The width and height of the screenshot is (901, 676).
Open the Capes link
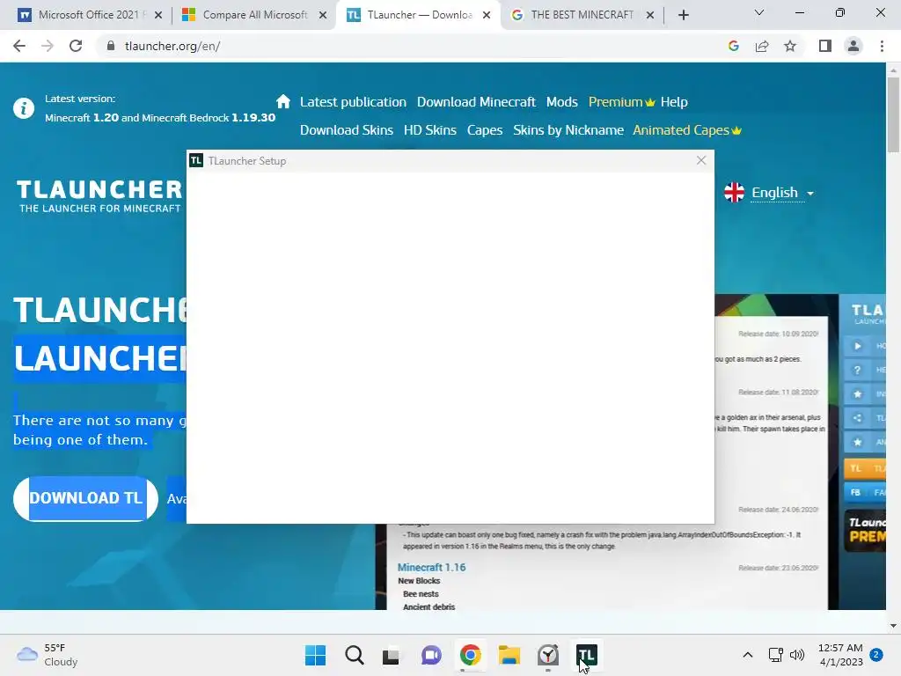click(x=485, y=130)
